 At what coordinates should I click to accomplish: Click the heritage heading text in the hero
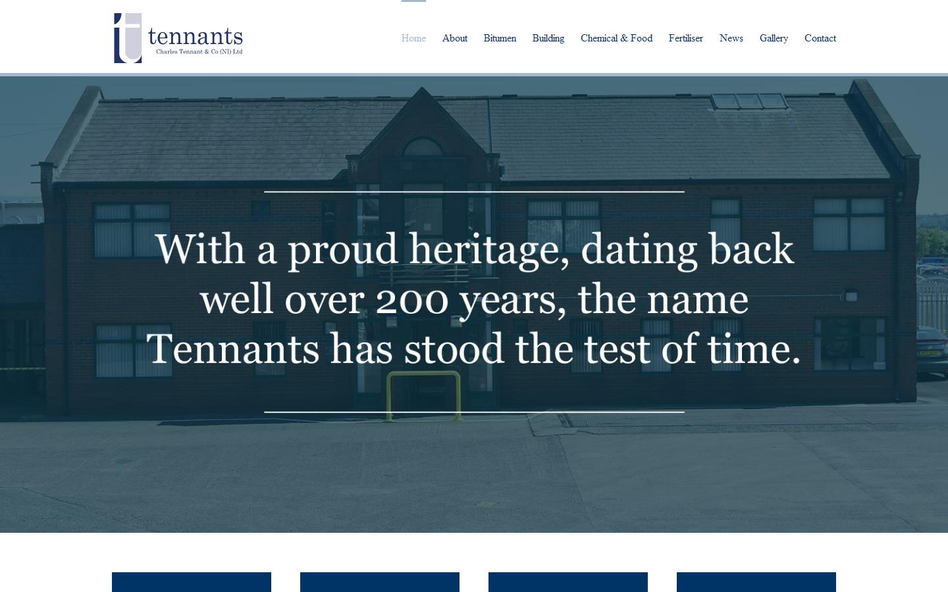(x=474, y=299)
